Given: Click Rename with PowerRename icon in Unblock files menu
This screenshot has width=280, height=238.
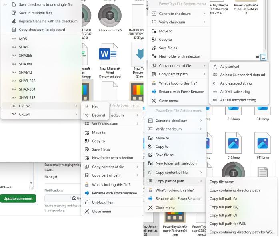Looking at the screenshot, I should click(87, 193).
